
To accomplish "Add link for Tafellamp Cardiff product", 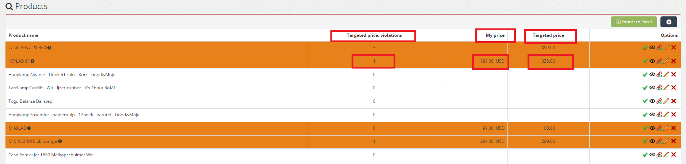I will point(659,87).
